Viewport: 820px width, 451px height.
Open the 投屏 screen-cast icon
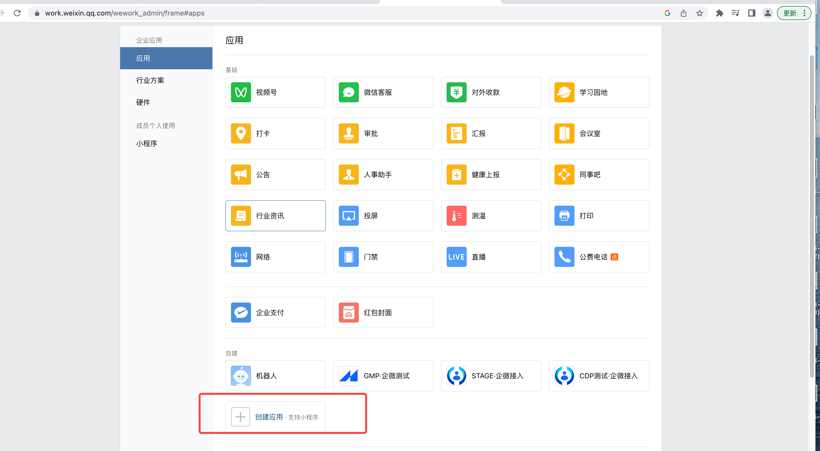[349, 216]
